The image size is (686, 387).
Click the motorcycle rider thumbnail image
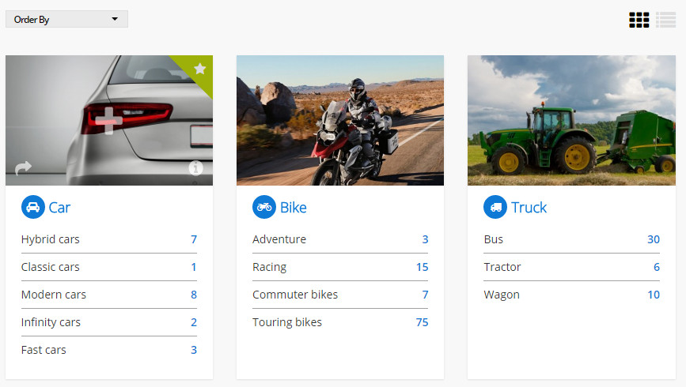pyautogui.click(x=340, y=120)
